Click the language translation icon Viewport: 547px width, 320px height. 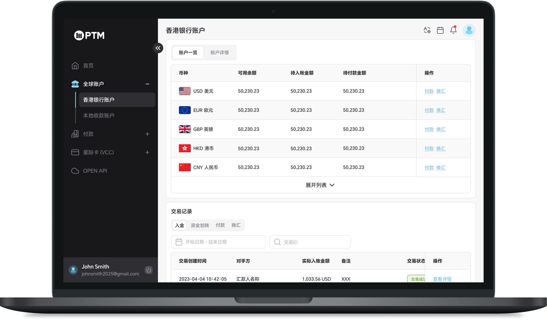pyautogui.click(x=427, y=30)
